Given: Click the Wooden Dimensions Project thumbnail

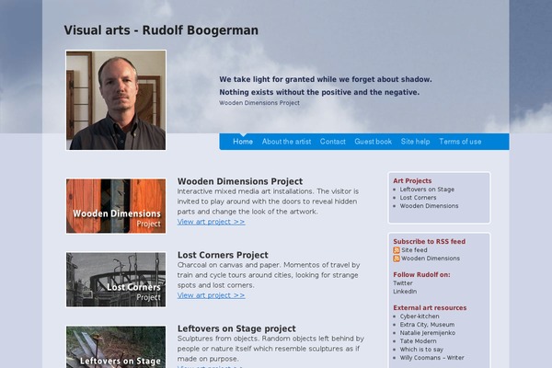Looking at the screenshot, I should 116,206.
